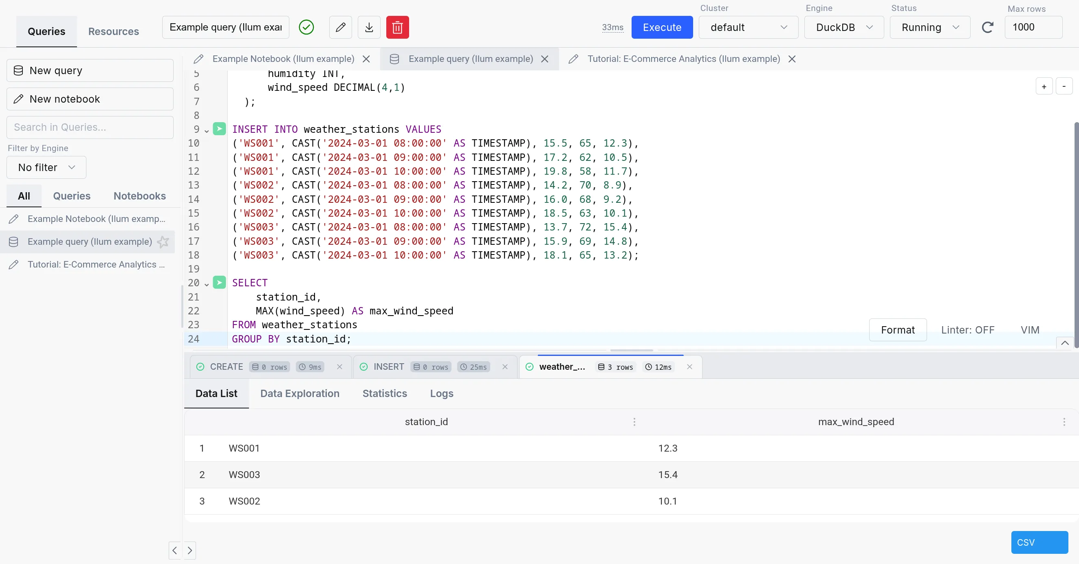Export results as CSV
This screenshot has width=1079, height=564.
tap(1039, 542)
